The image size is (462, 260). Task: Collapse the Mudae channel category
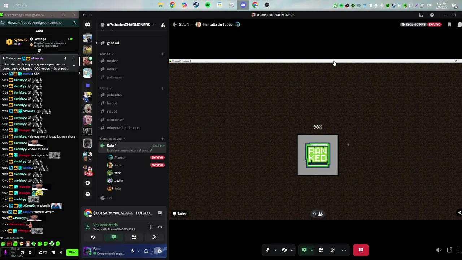point(107,54)
